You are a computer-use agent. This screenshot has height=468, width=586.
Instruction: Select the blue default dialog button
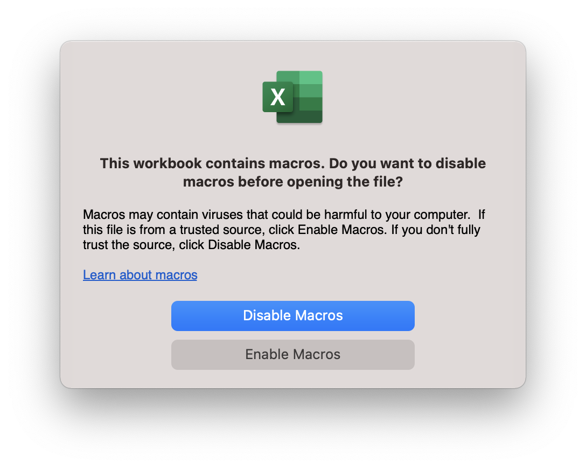coord(293,316)
